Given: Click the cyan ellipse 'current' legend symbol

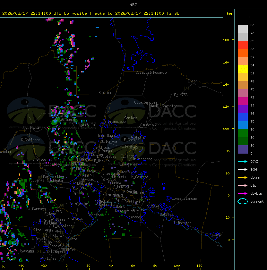Looking at the screenshot, I should (x=243, y=201).
